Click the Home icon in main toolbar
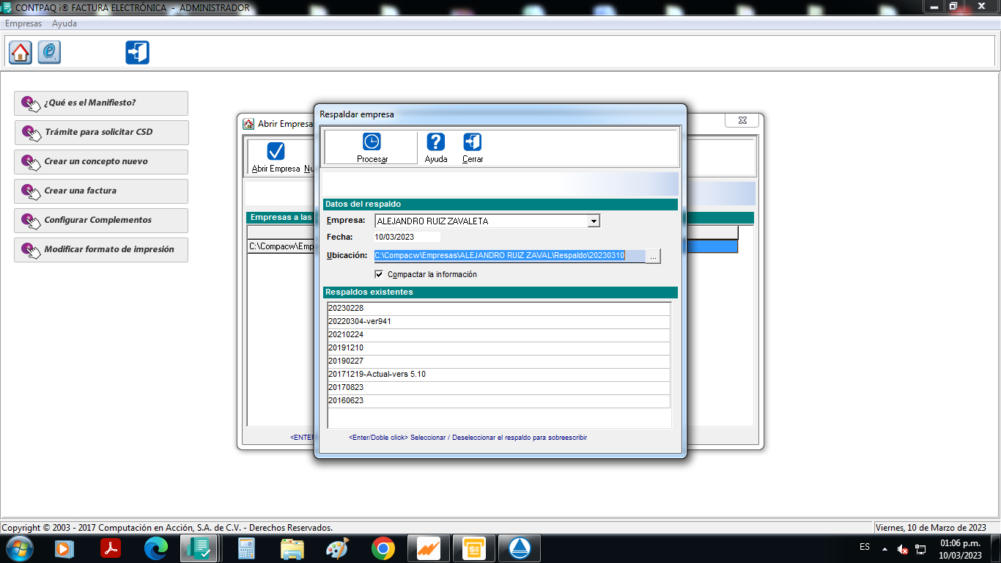Image resolution: width=1001 pixels, height=563 pixels. 21,52
